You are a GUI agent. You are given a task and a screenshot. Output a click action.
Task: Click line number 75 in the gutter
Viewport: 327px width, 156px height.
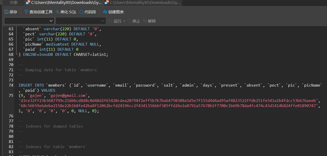[x=11, y=96]
